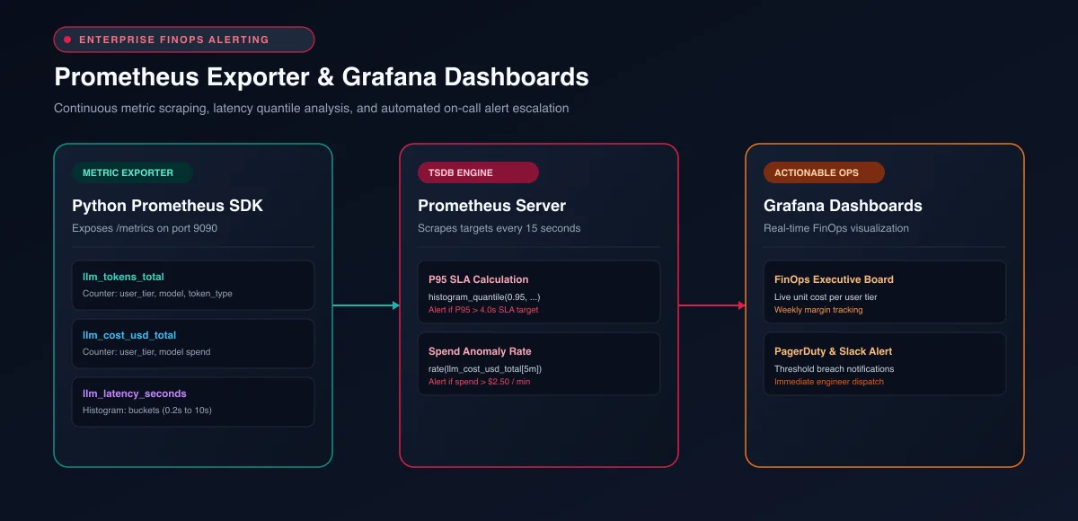Click the Alert if spend > $2.50 / min line
Image resolution: width=1078 pixels, height=521 pixels.
[479, 382]
